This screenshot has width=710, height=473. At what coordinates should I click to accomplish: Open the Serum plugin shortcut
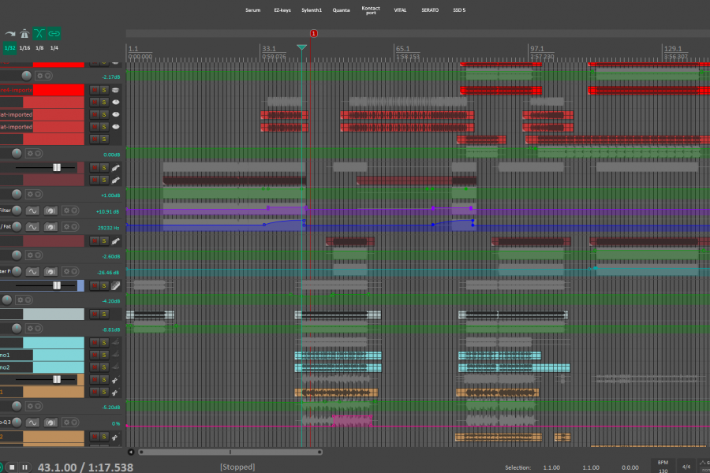[252, 10]
